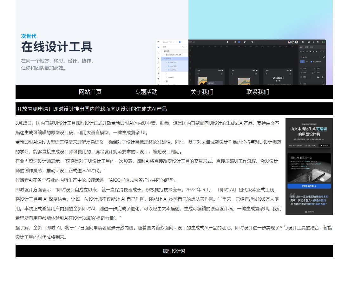Select the Line tool

tap(159, 63)
